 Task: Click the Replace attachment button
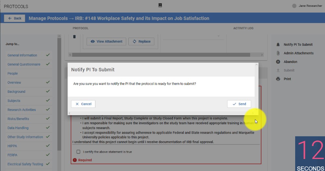pos(141,42)
